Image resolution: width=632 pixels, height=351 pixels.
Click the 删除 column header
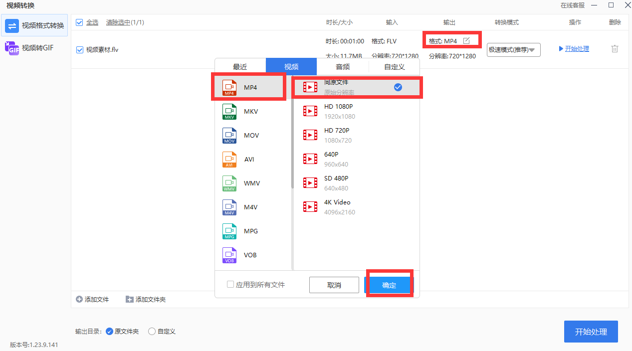tap(615, 22)
